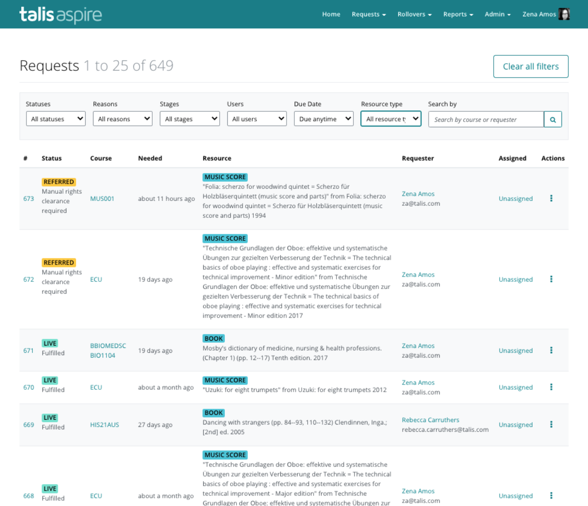Viewport: 588px width, 506px height.
Task: Click the Talis Aspire logo
Action: pos(61,14)
